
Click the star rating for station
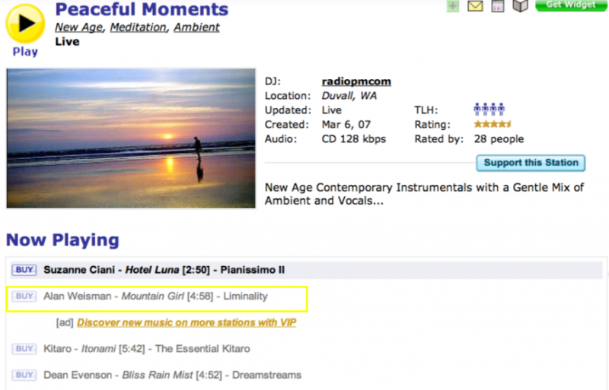click(493, 125)
